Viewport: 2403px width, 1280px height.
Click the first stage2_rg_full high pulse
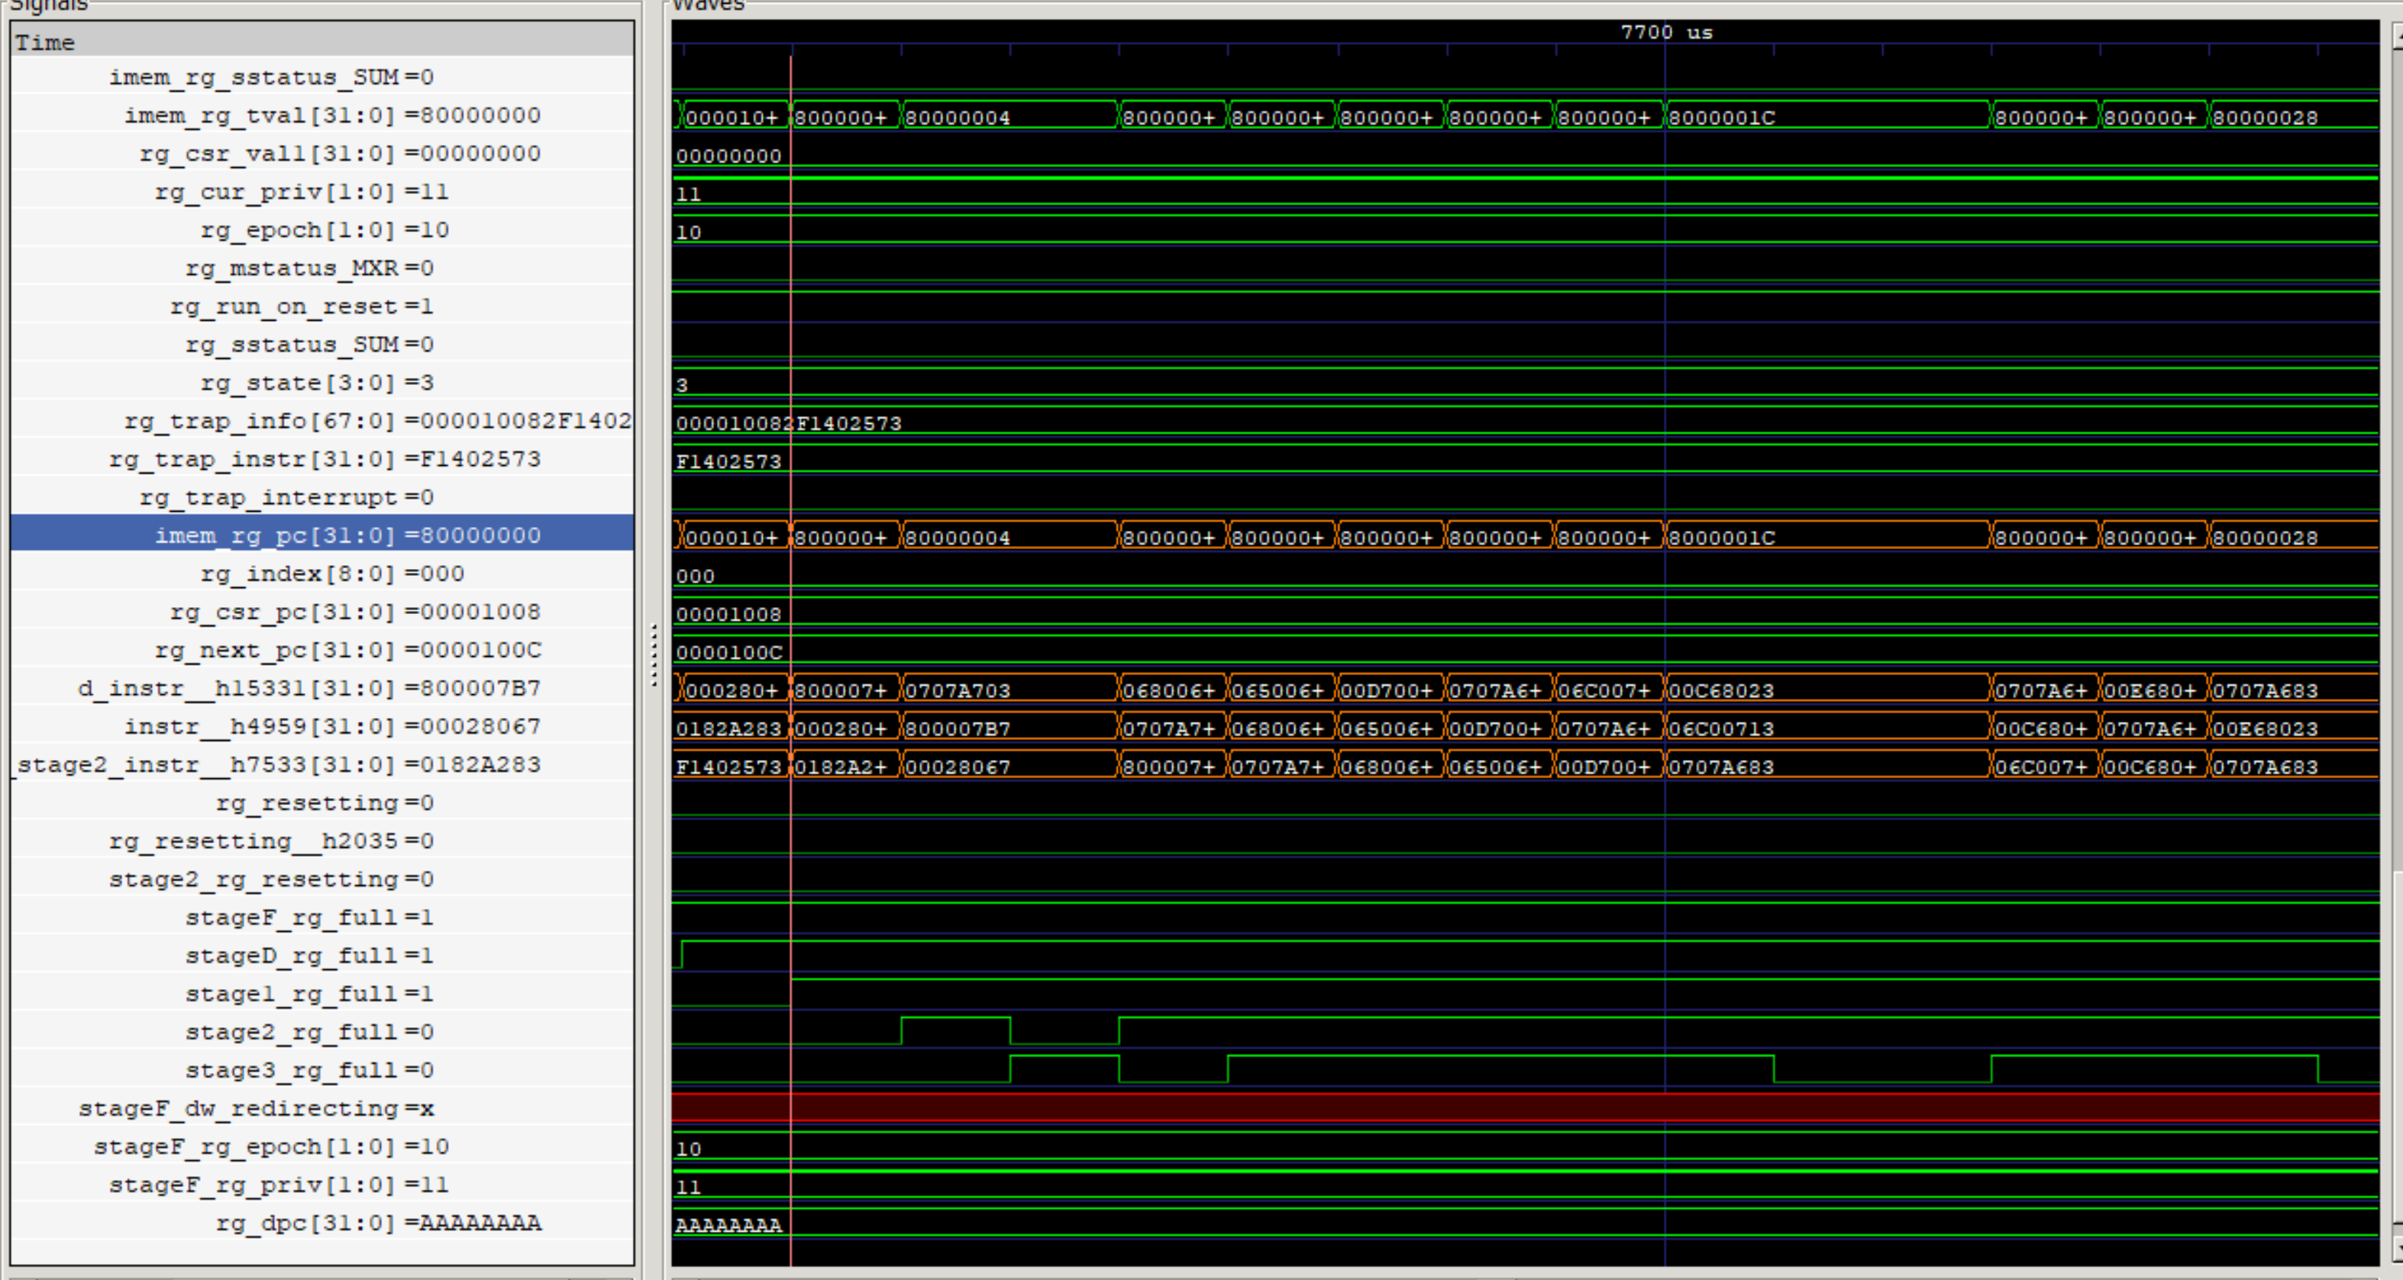tap(955, 1030)
